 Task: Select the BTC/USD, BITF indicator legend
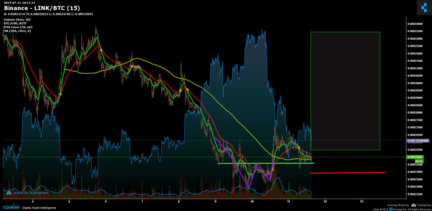[15, 23]
